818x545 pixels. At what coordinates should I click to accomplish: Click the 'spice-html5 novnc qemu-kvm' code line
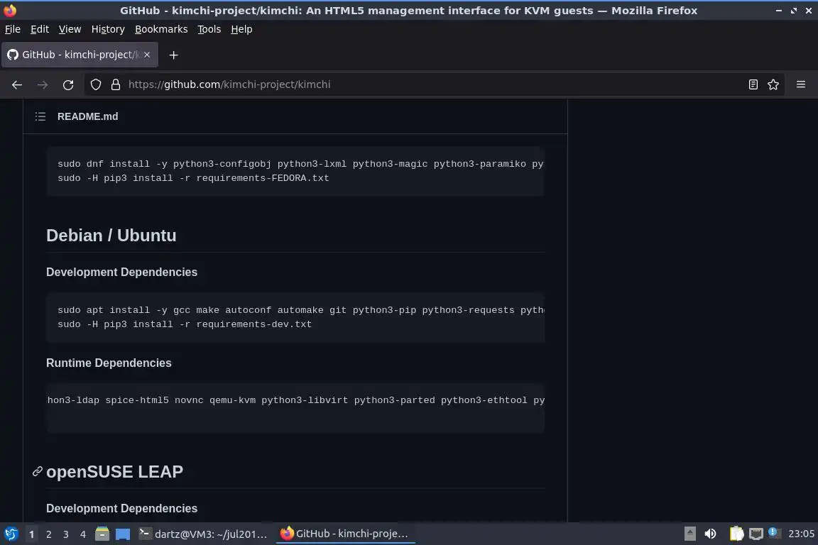pyautogui.click(x=296, y=400)
